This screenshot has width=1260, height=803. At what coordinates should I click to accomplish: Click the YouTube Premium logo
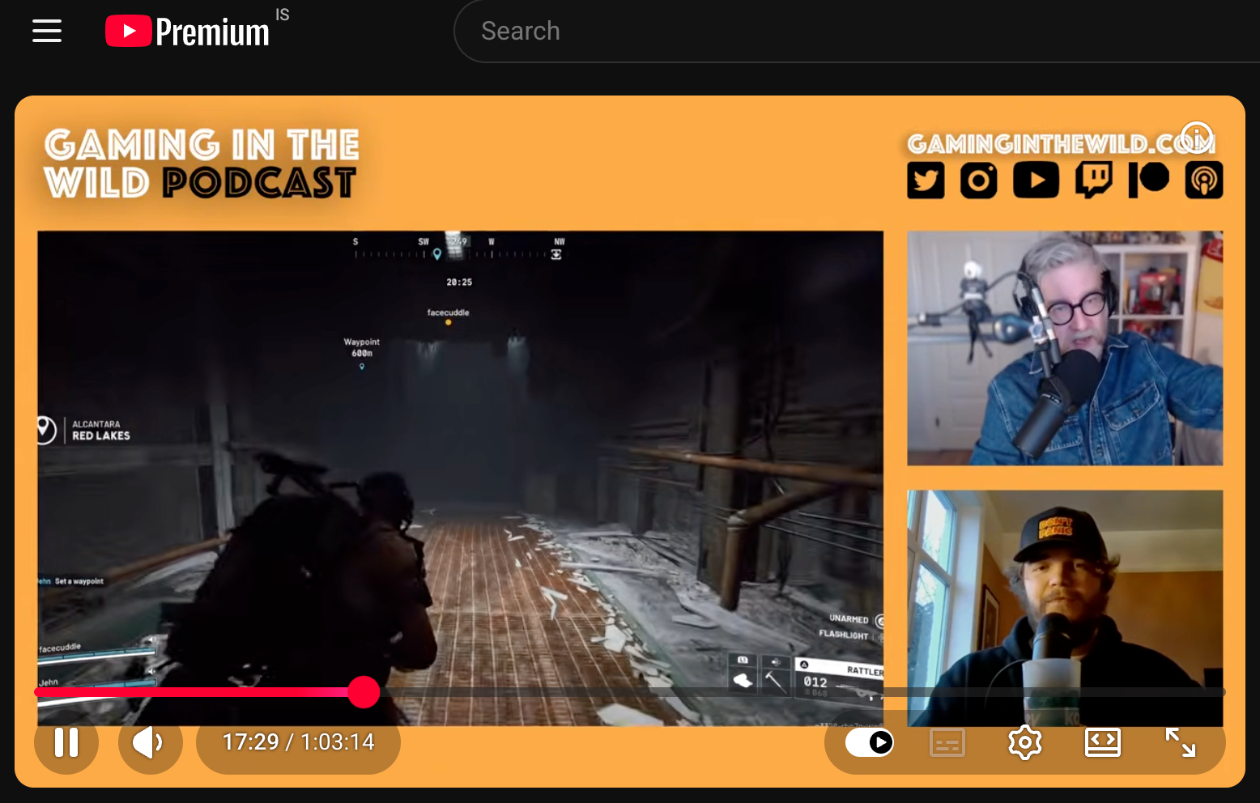(188, 32)
